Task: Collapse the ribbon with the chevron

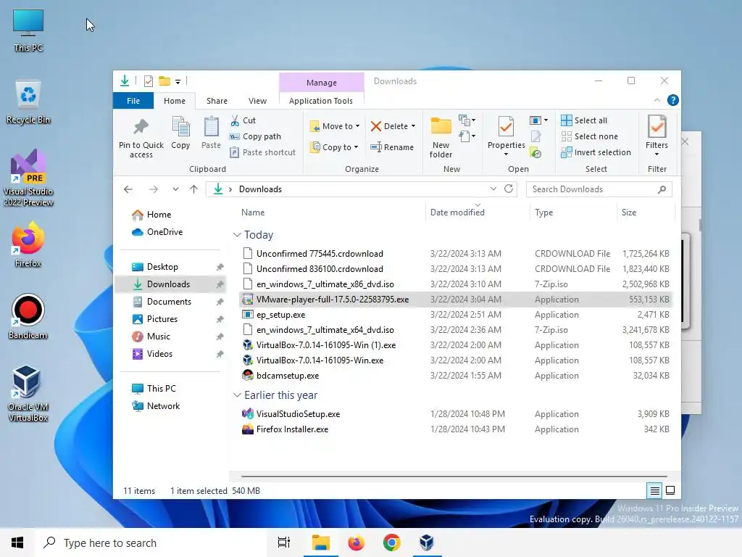Action: (x=656, y=100)
